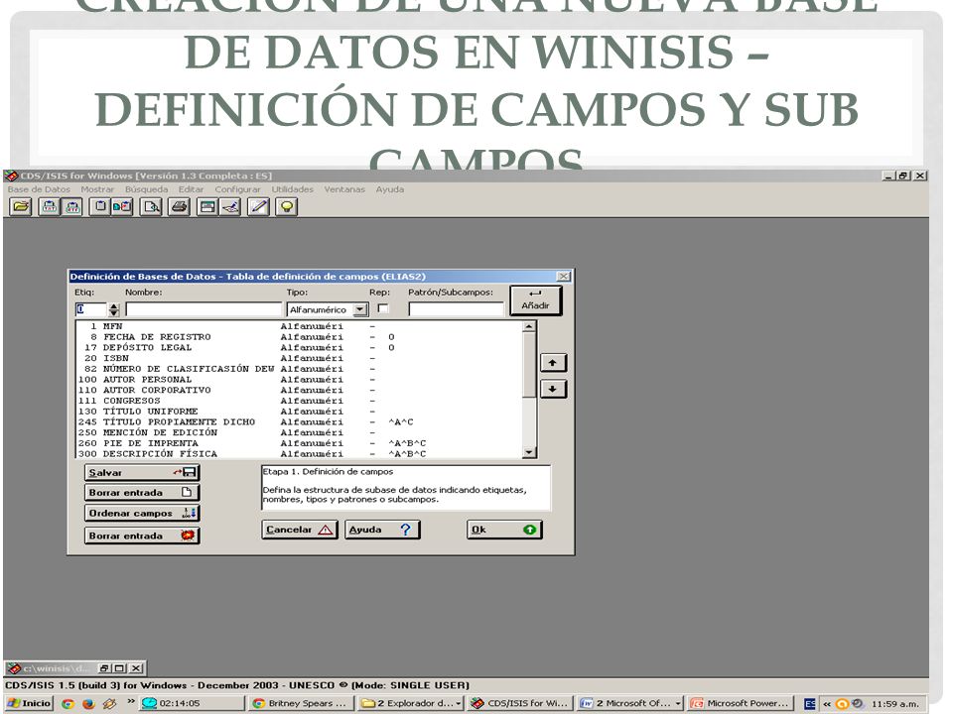Open the Tipo Alfanumérico dropdown
This screenshot has height=714, width=953.
[360, 309]
